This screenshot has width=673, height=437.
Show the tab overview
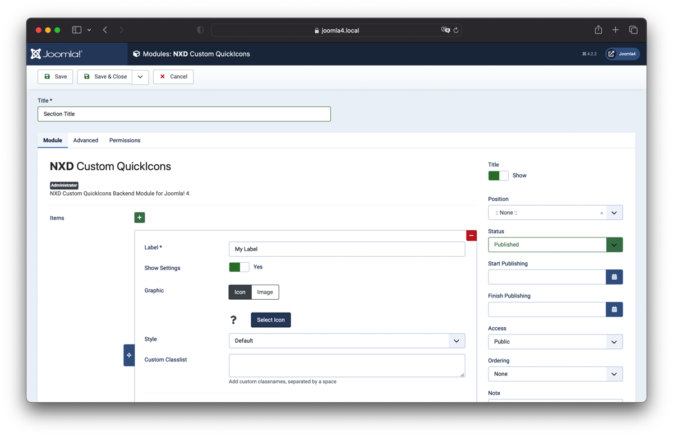(633, 30)
